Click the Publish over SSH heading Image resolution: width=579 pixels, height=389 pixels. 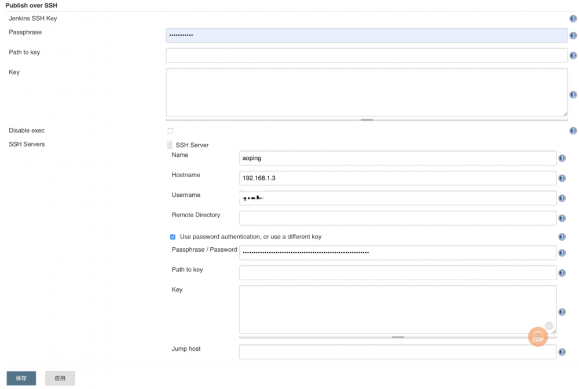point(31,6)
